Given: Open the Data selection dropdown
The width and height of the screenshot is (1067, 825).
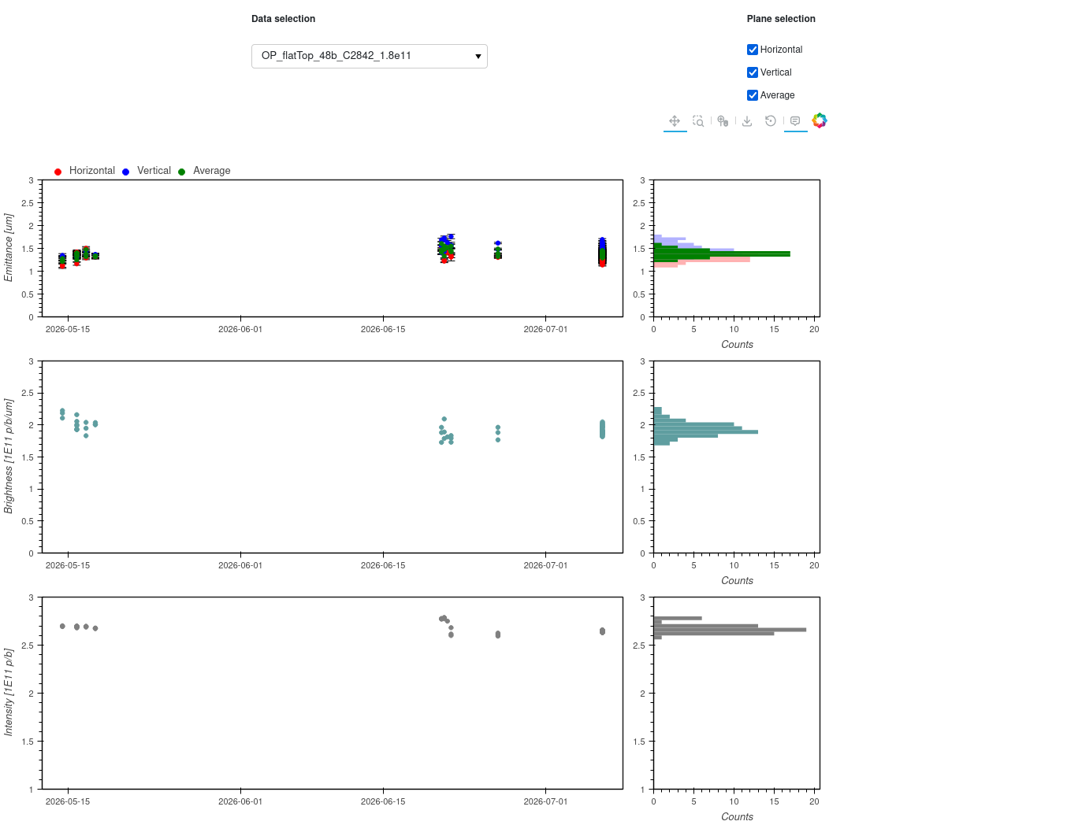Looking at the screenshot, I should tap(370, 56).
